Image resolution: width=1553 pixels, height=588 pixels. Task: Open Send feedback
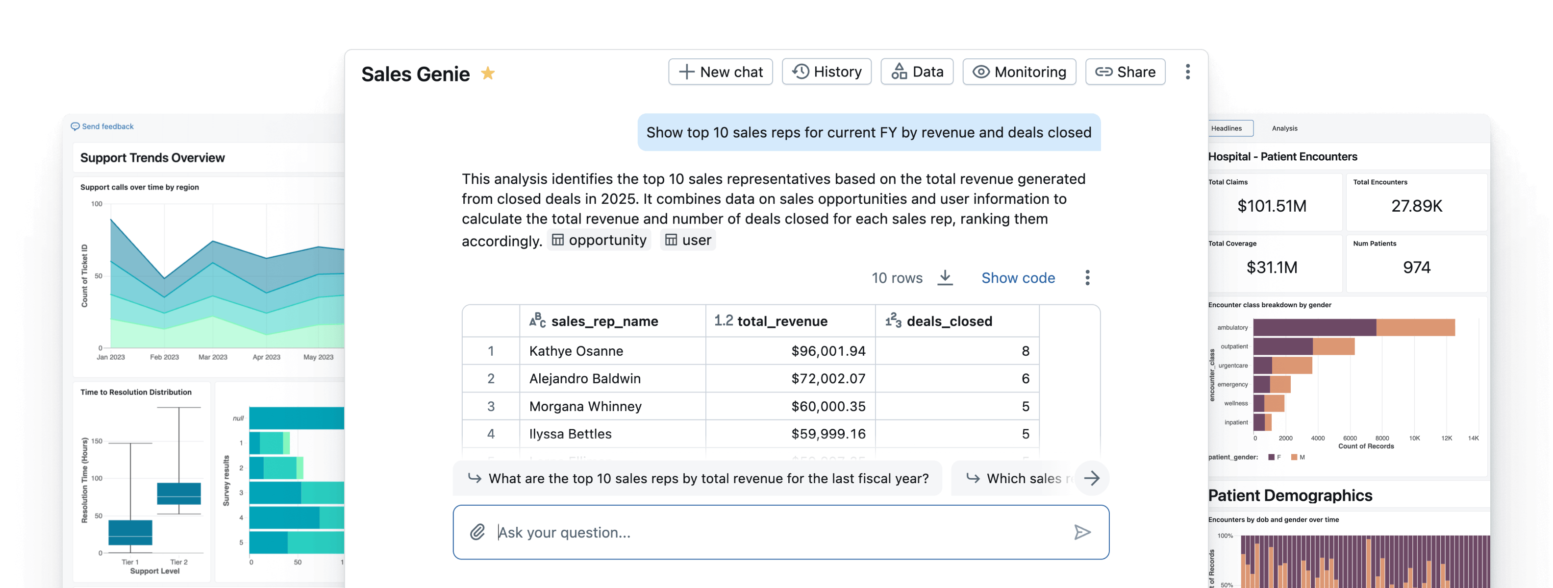pyautogui.click(x=102, y=126)
